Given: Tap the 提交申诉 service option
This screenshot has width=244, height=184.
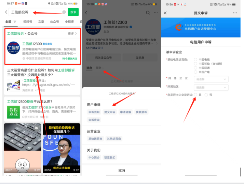Looking at the screenshot, I should click(x=110, y=112).
